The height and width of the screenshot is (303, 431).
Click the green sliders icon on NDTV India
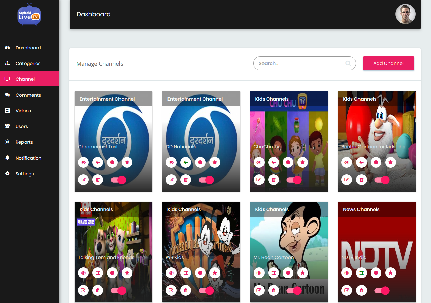point(361,273)
